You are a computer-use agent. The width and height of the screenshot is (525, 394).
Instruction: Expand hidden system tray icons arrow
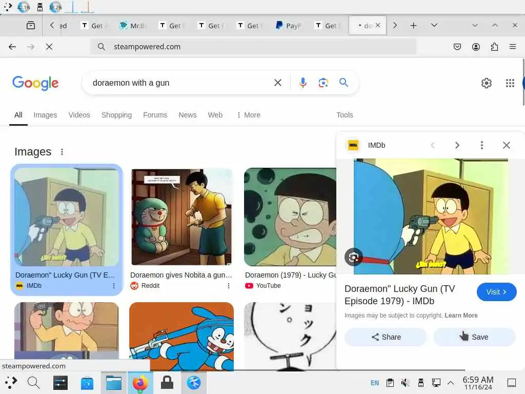tap(451, 383)
